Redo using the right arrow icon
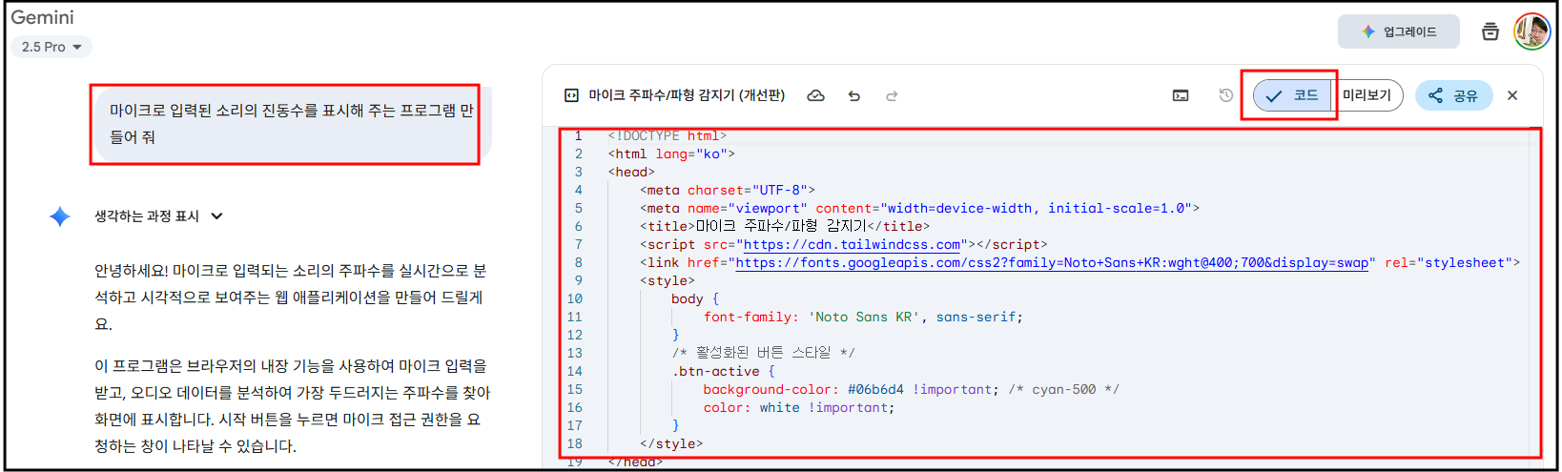1562x472 pixels. click(x=892, y=95)
